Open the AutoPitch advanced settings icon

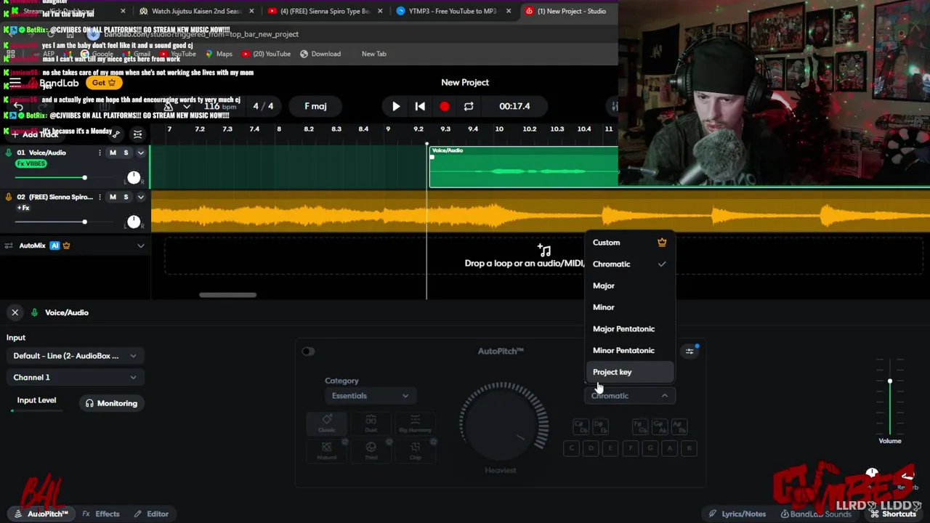[690, 352]
